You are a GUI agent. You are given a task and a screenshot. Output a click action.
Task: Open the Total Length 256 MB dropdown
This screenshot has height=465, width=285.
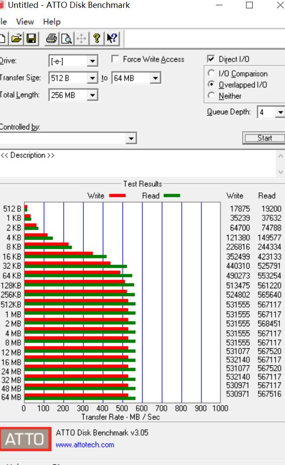click(x=92, y=95)
